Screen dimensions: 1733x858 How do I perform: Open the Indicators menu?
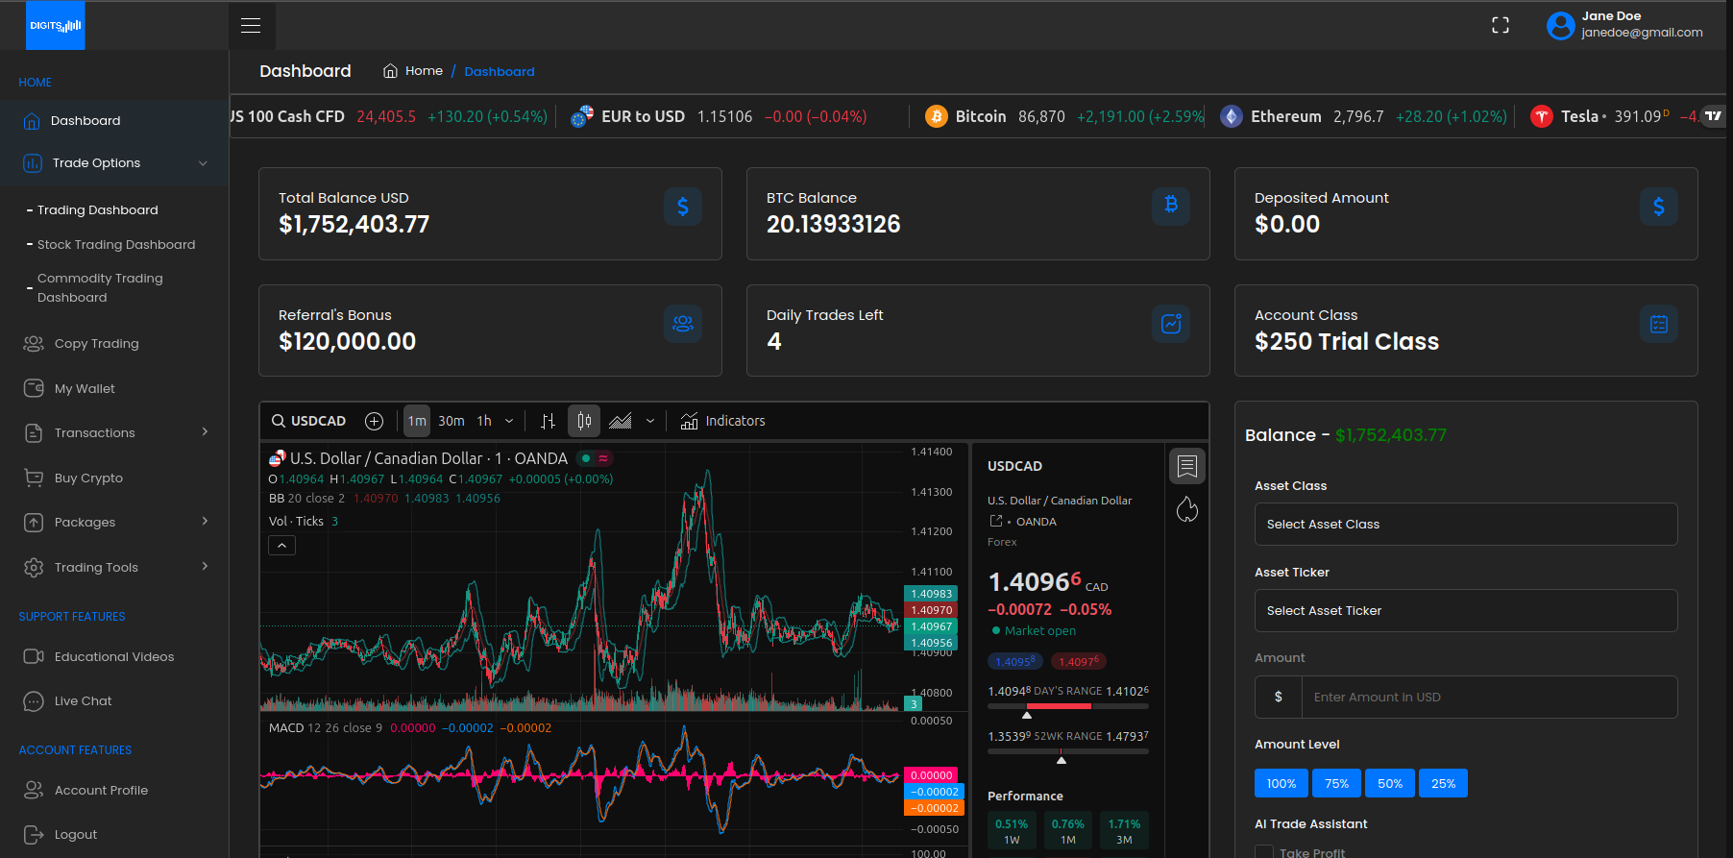[722, 421]
